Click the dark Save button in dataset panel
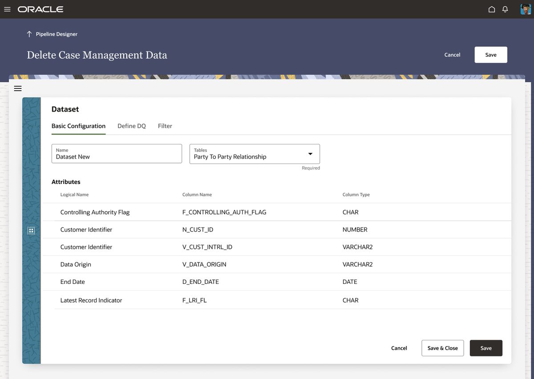 486,348
